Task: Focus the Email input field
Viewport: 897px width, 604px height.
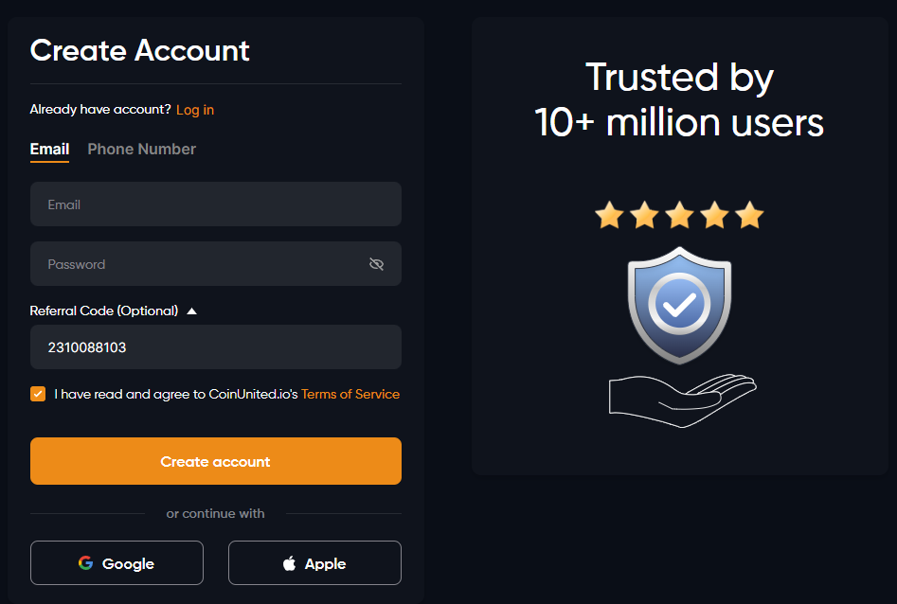Action: point(216,204)
